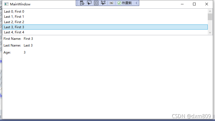The image size is (215, 121).
Task: Click the "Last 3" value text
Action: (x=28, y=45)
